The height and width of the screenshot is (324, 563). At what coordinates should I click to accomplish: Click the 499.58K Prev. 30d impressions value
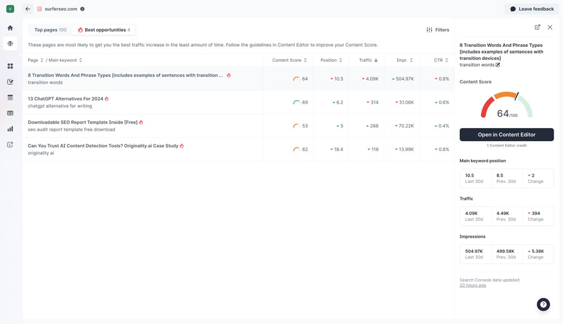pyautogui.click(x=505, y=251)
